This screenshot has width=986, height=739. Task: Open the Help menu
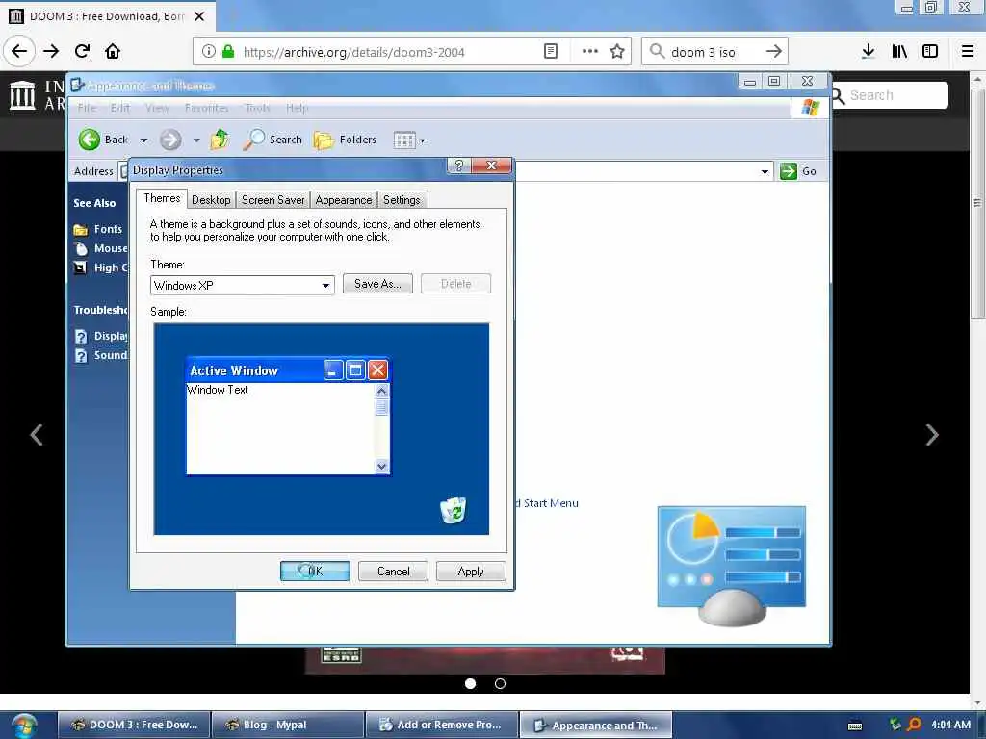click(x=297, y=108)
